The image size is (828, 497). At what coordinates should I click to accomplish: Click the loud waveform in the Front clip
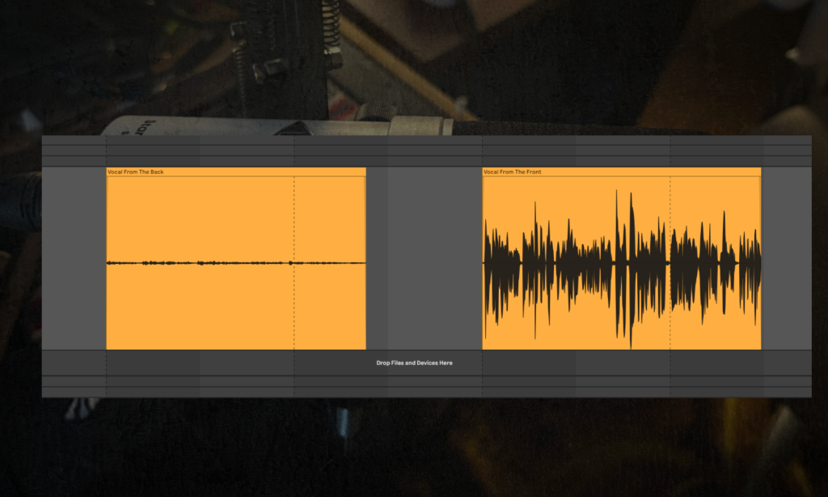[x=566, y=263]
